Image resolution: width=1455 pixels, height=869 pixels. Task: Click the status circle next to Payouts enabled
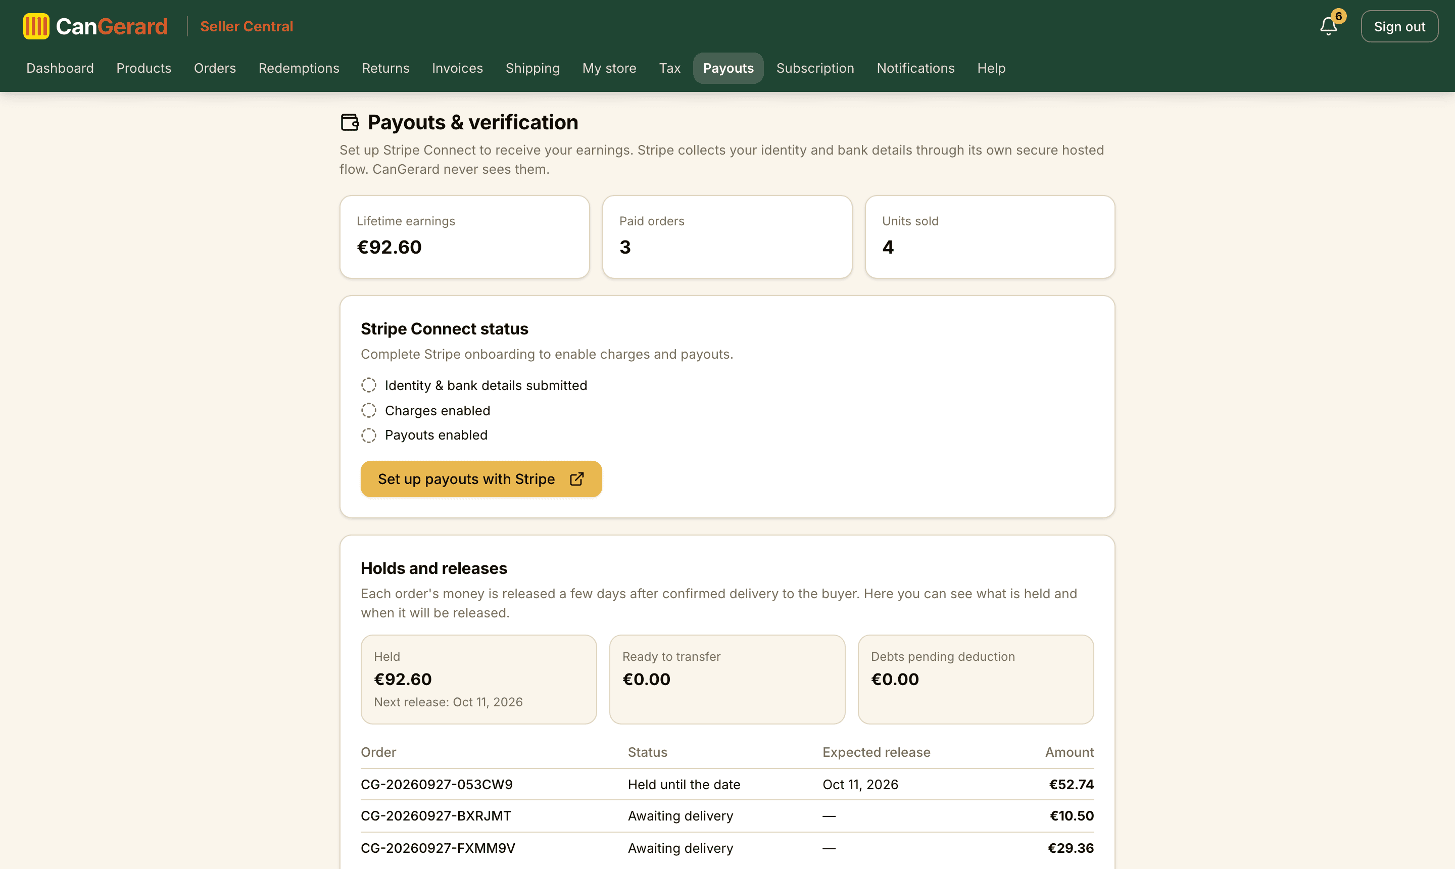[369, 435]
